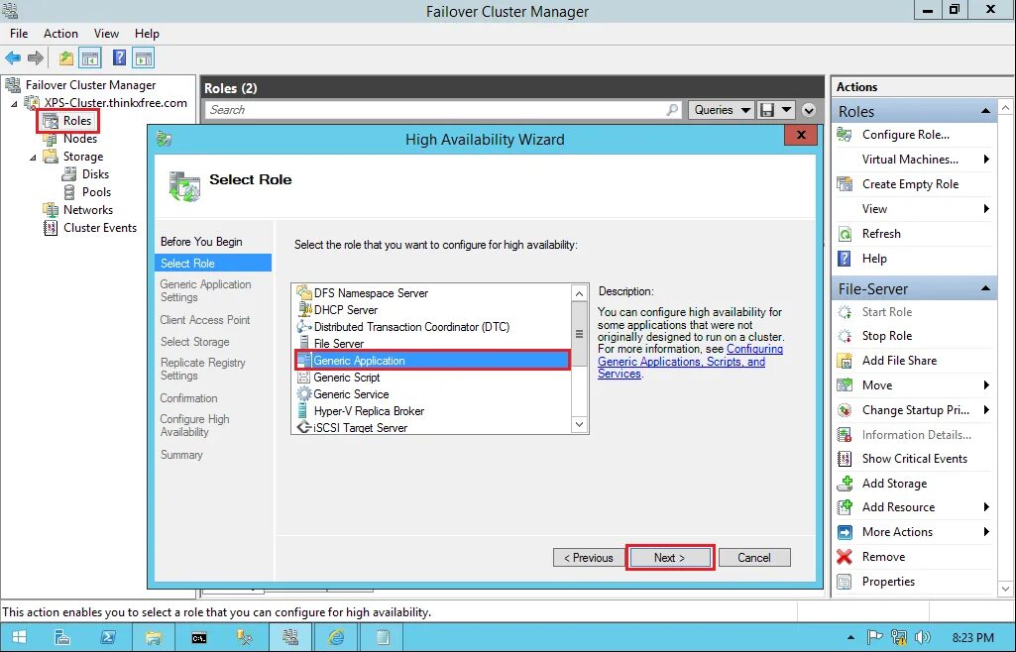This screenshot has width=1016, height=652.
Task: Click the Next > button
Action: 669,558
